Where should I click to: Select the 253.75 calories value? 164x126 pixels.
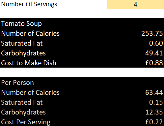pos(152,33)
